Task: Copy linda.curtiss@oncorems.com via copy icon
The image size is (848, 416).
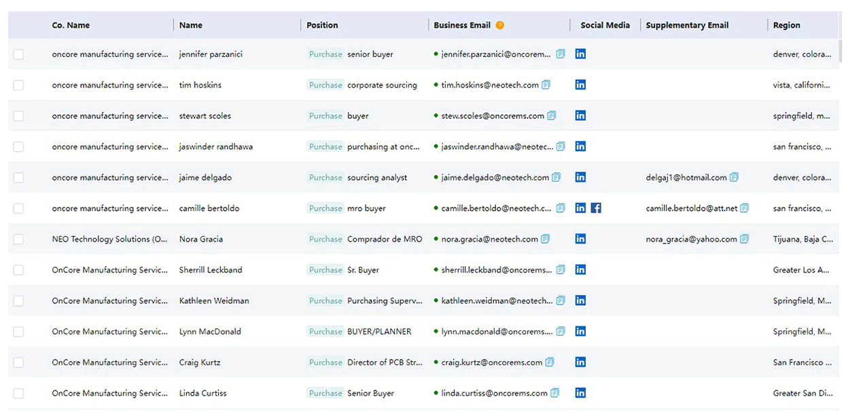Action: click(555, 393)
